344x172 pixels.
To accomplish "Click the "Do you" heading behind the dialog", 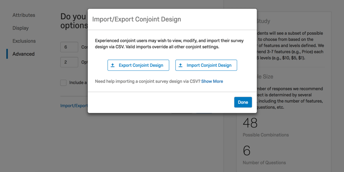I will pyautogui.click(x=73, y=17).
